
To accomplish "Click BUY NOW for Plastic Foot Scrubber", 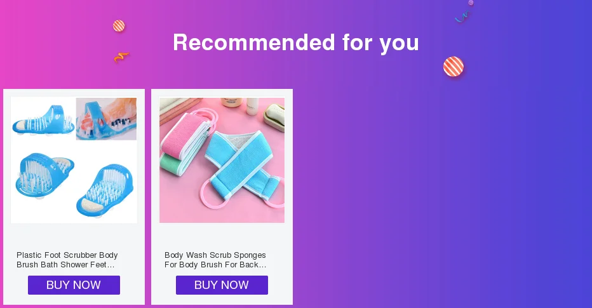I will click(74, 285).
